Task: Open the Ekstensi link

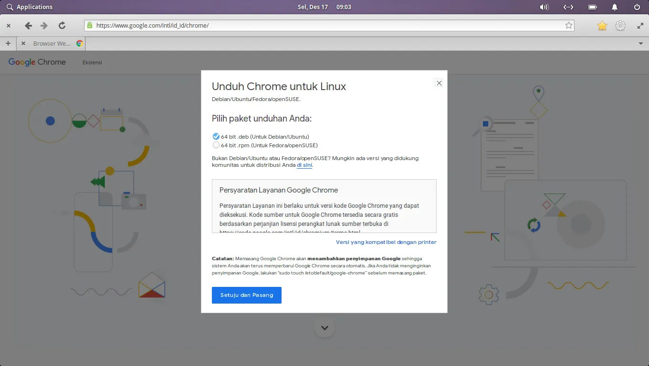Action: [92, 62]
